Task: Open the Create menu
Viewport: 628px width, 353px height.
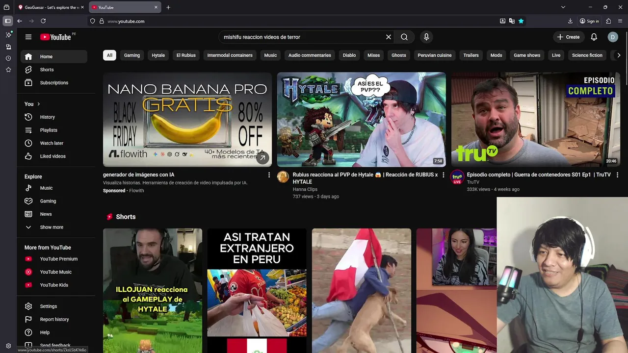Action: pyautogui.click(x=568, y=37)
